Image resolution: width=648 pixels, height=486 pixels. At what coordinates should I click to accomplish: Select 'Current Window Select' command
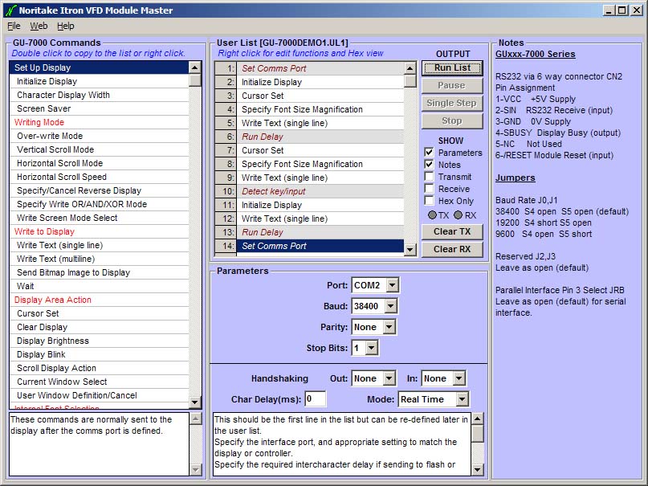click(99, 382)
